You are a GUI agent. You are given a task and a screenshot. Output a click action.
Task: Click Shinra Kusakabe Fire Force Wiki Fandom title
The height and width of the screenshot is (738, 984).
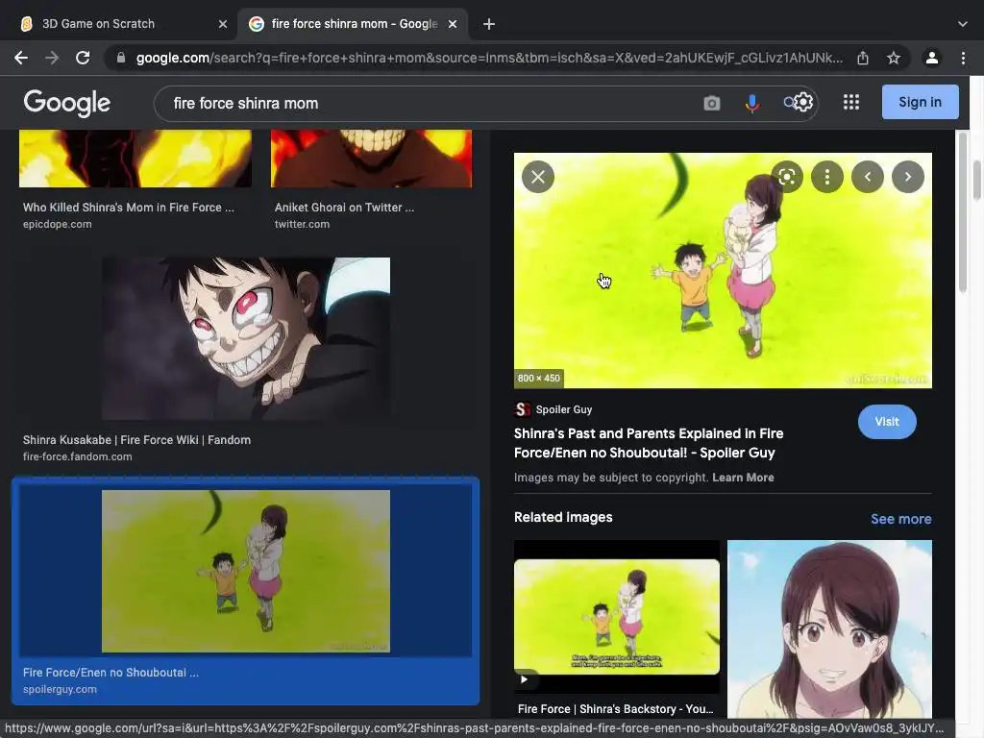click(x=136, y=440)
